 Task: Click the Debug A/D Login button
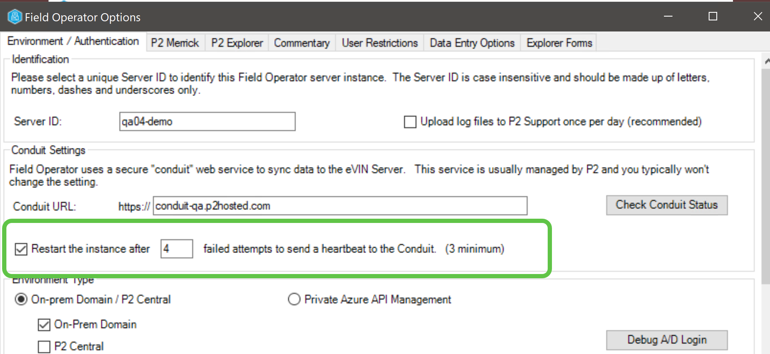point(667,340)
